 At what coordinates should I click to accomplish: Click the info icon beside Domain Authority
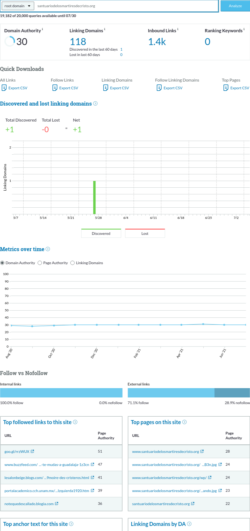click(43, 29)
